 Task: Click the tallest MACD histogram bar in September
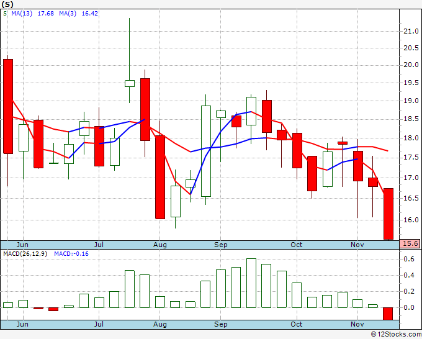(x=251, y=283)
